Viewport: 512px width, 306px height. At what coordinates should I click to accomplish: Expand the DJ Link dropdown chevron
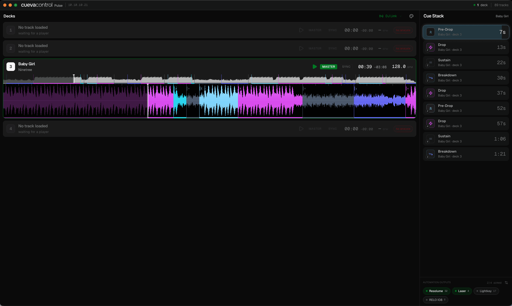point(401,16)
